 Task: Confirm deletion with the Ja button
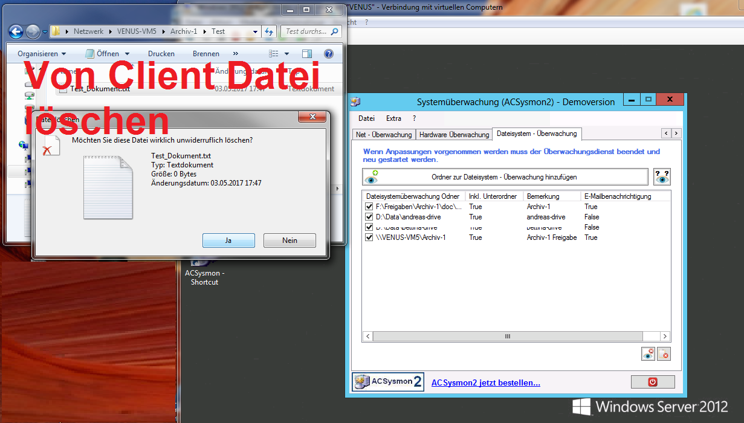click(228, 241)
